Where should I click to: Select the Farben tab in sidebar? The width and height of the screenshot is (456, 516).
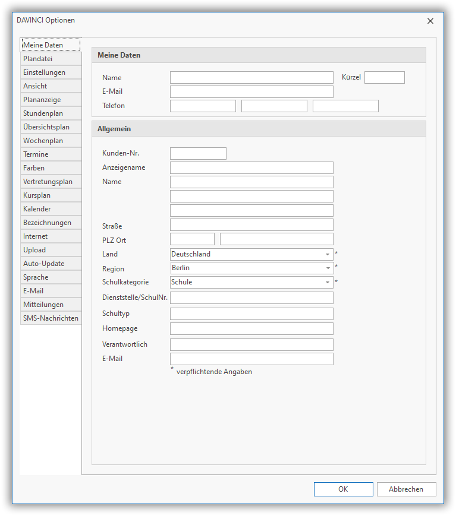pos(51,168)
